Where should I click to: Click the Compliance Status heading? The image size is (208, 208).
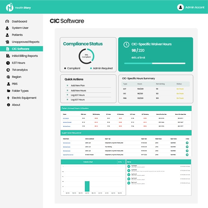83,44
